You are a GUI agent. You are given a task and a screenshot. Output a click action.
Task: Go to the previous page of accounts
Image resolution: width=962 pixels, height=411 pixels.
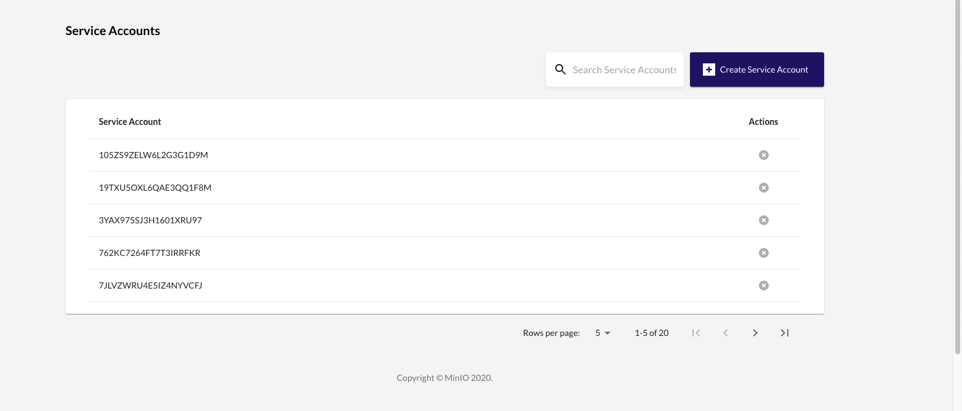[726, 333]
